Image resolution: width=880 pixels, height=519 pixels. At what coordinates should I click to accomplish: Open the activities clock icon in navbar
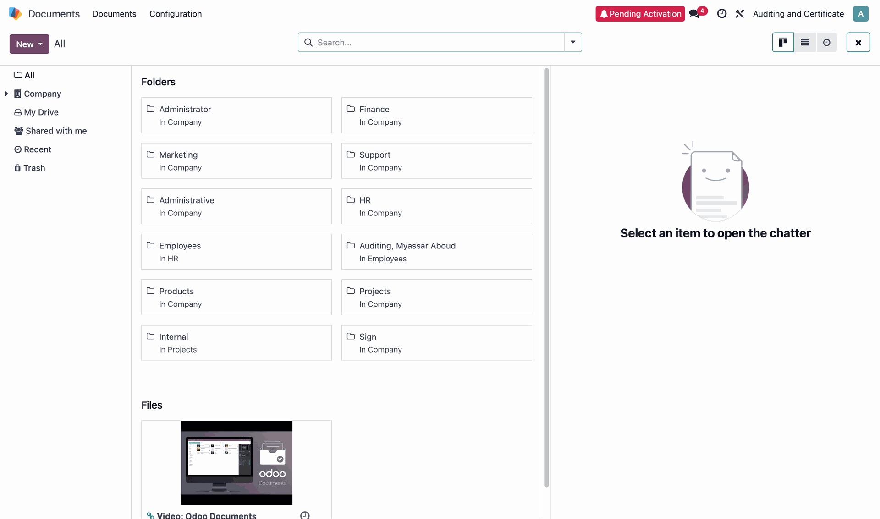tap(721, 14)
